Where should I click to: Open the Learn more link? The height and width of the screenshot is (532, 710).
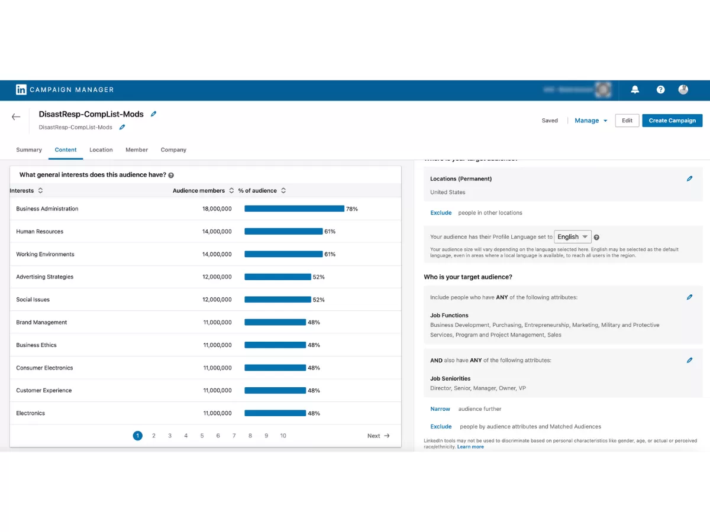(x=470, y=447)
